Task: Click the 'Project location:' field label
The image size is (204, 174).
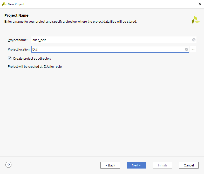Action: coord(19,49)
